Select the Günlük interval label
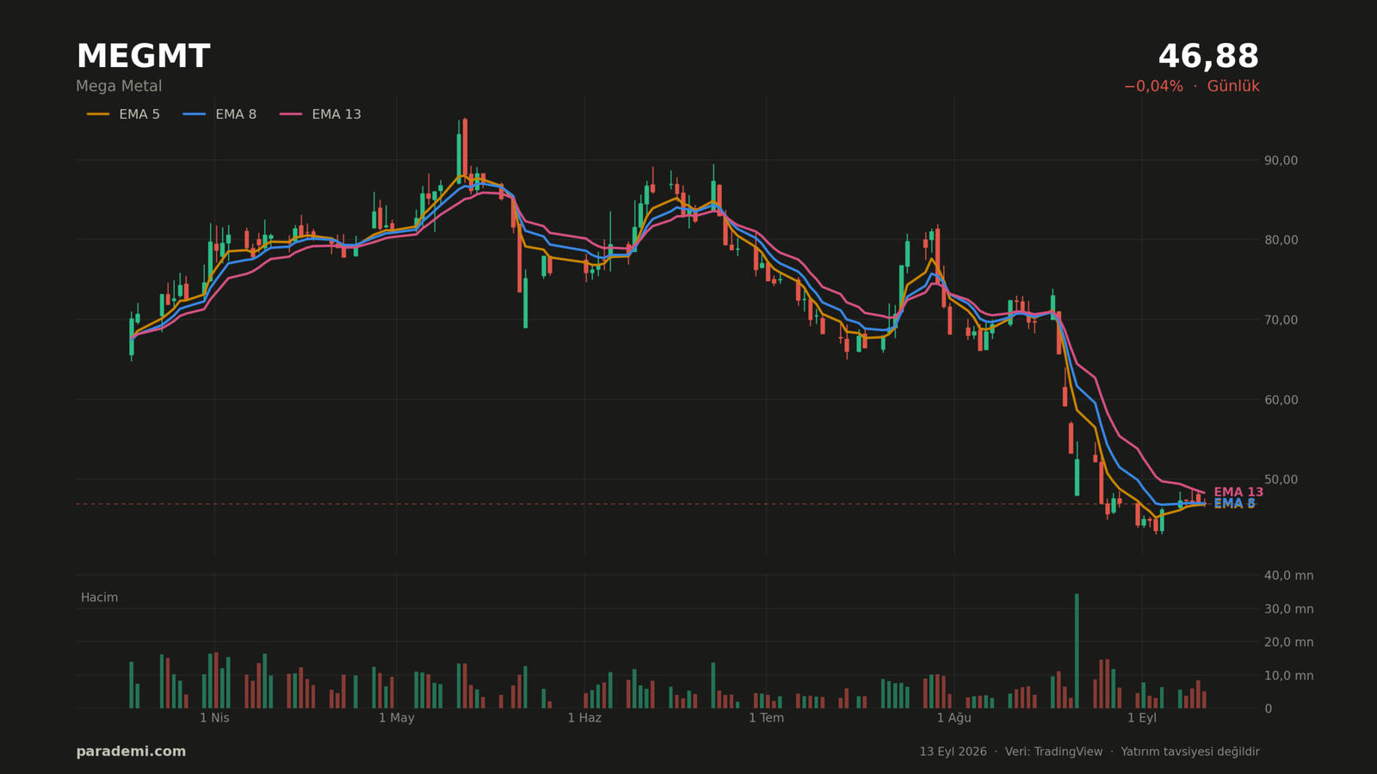 coord(1233,86)
